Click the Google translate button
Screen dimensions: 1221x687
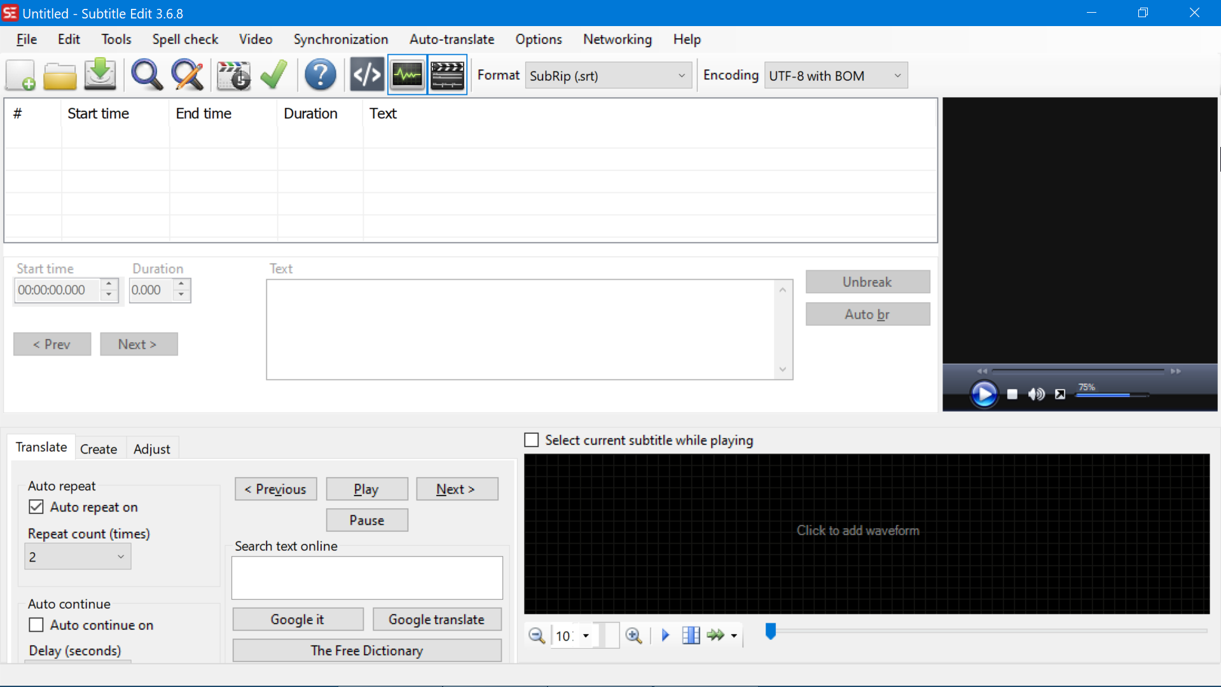coord(437,619)
